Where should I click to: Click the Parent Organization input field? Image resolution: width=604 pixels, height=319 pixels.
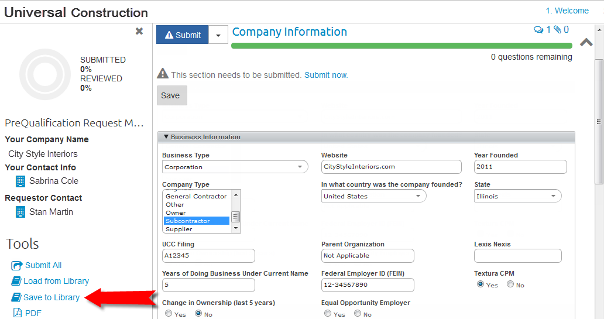pyautogui.click(x=368, y=256)
